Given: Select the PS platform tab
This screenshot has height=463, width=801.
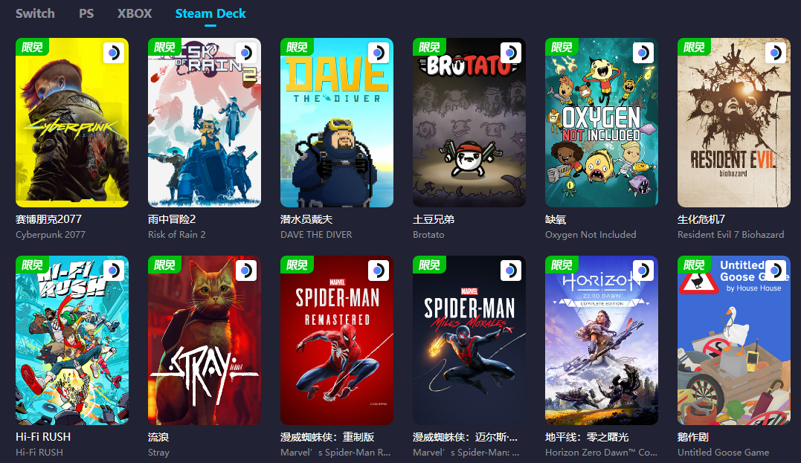Looking at the screenshot, I should pyautogui.click(x=86, y=14).
